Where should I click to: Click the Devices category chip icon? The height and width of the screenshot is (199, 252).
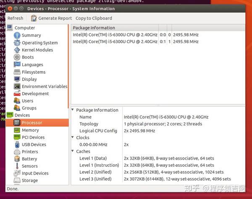click(x=10, y=115)
